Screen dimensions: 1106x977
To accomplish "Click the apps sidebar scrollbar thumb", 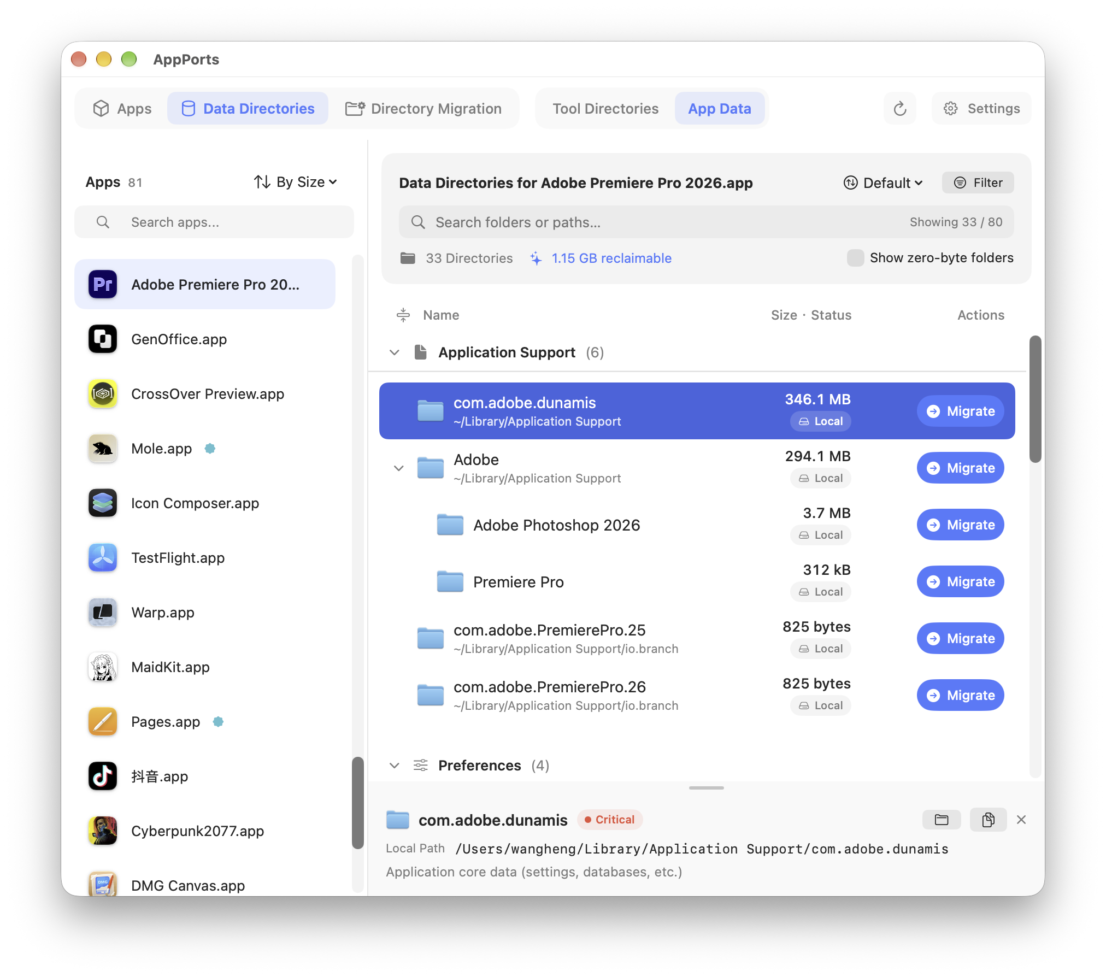I will (x=358, y=803).
